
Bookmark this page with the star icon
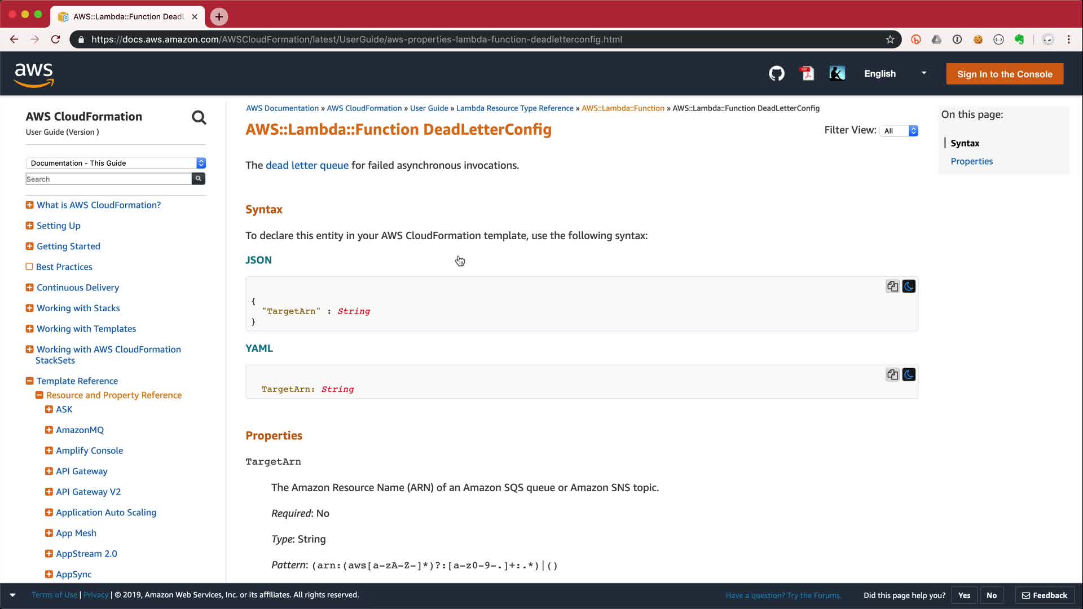pyautogui.click(x=890, y=39)
